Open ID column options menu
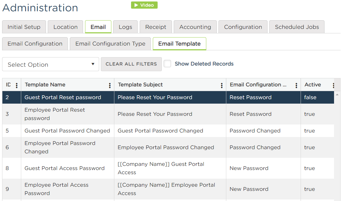 [x=17, y=85]
